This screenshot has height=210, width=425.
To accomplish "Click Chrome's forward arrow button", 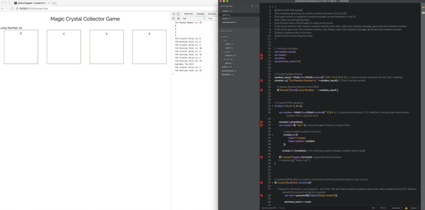I will click(7, 8).
